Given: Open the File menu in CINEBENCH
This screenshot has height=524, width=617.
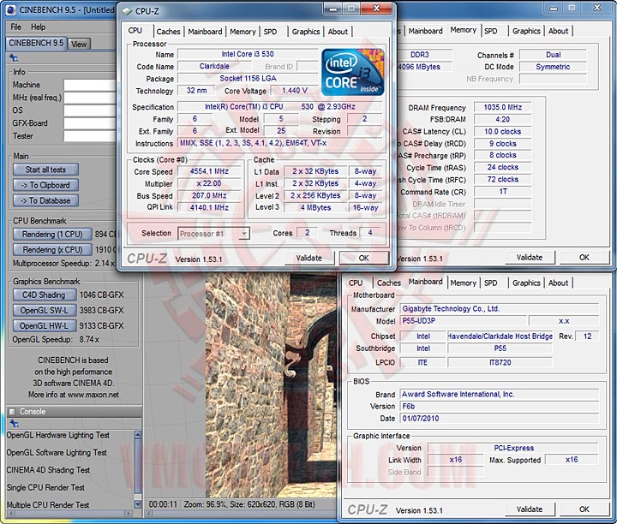Looking at the screenshot, I should tap(15, 27).
